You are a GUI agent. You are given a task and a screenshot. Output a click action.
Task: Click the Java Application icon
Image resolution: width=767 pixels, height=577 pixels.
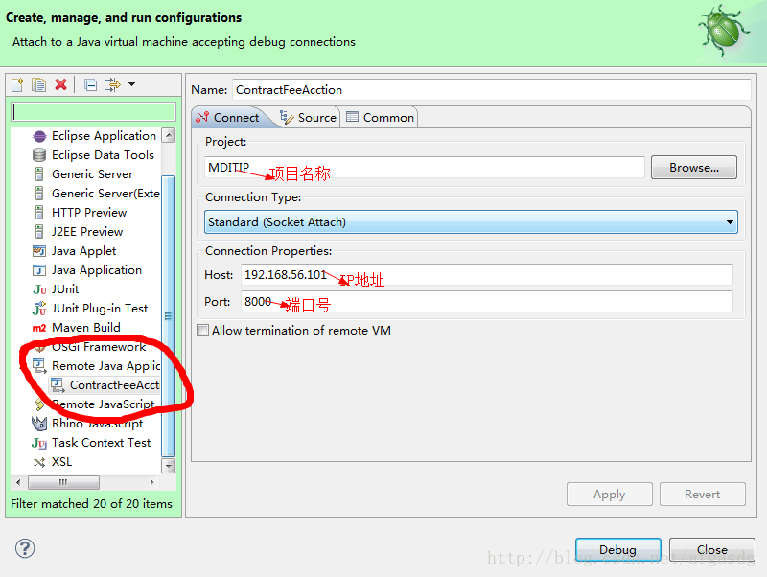39,270
